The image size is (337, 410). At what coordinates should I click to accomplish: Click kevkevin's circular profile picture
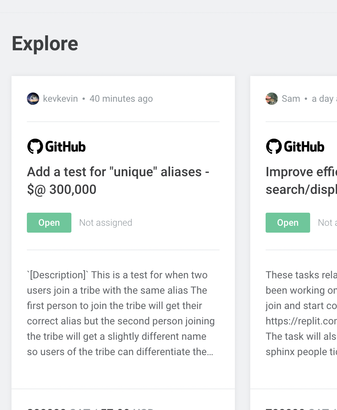tap(33, 99)
